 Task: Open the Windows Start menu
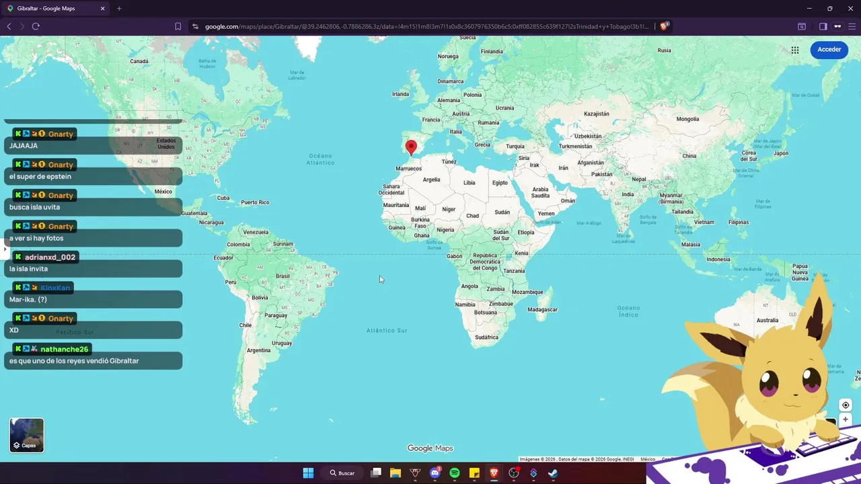308,473
